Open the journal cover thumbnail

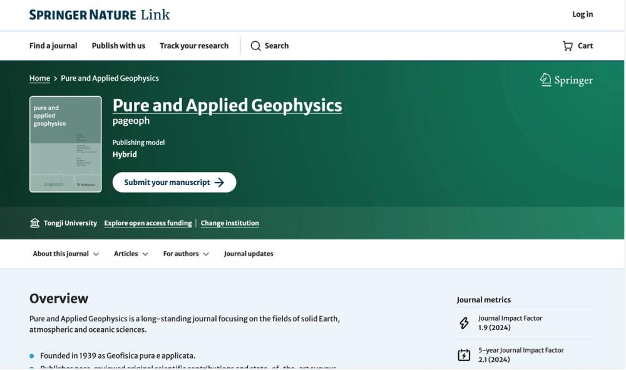pyautogui.click(x=66, y=144)
